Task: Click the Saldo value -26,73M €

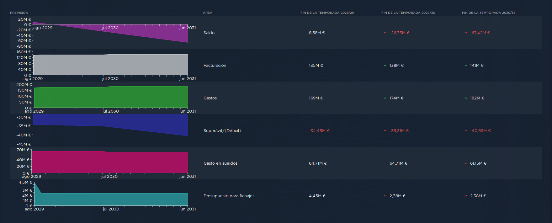Action: click(400, 33)
